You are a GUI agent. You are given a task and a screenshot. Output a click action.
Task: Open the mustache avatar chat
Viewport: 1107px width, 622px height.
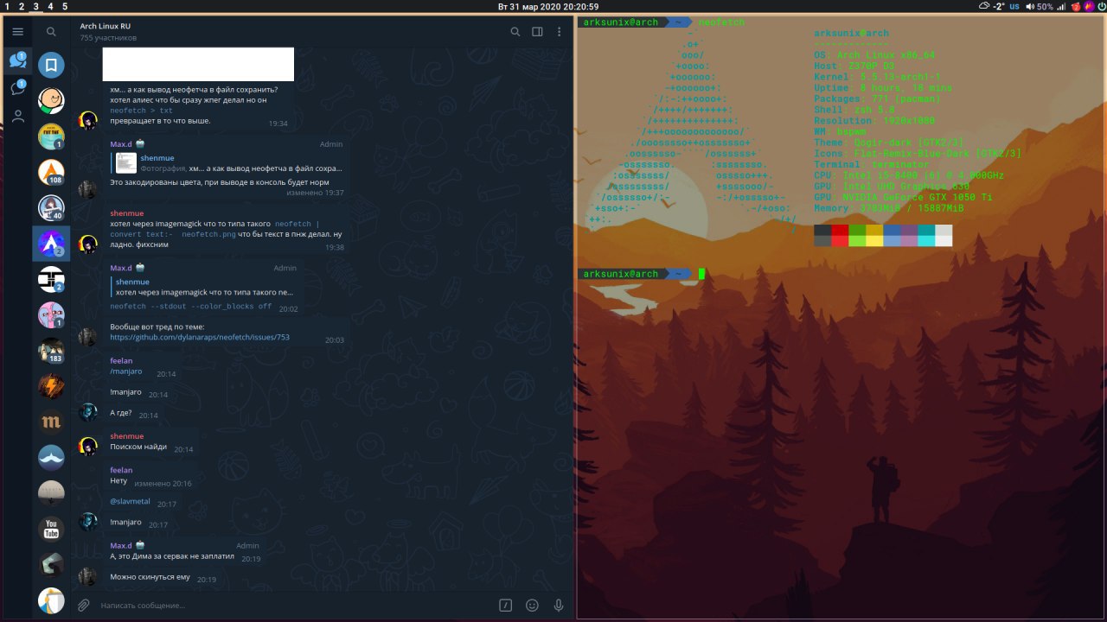(51, 457)
